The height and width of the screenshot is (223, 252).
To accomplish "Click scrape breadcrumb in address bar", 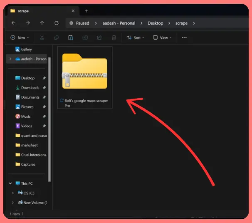I will (181, 23).
